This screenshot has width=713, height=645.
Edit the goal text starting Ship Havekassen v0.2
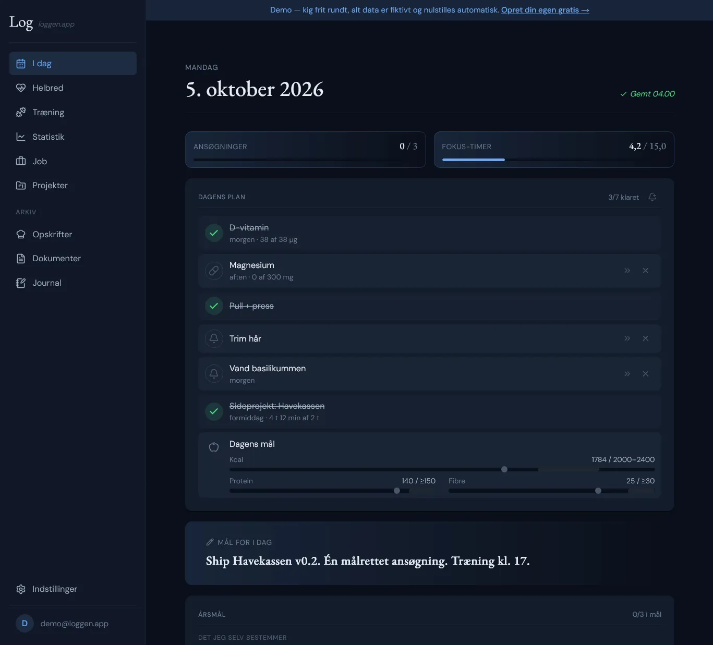pos(368,561)
